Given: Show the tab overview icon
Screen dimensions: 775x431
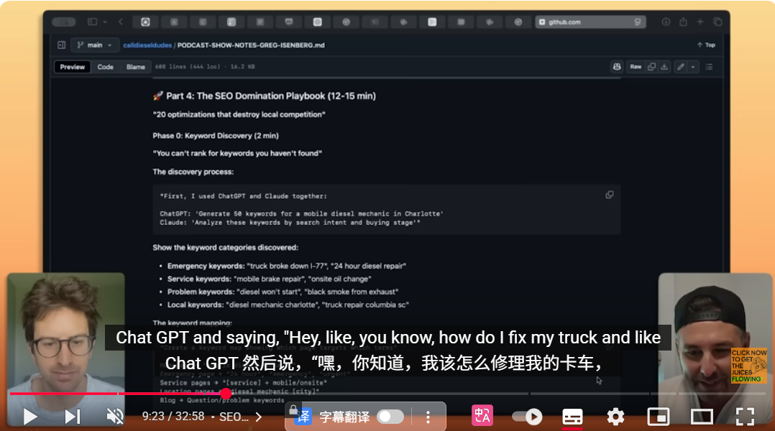Looking at the screenshot, I should [717, 22].
